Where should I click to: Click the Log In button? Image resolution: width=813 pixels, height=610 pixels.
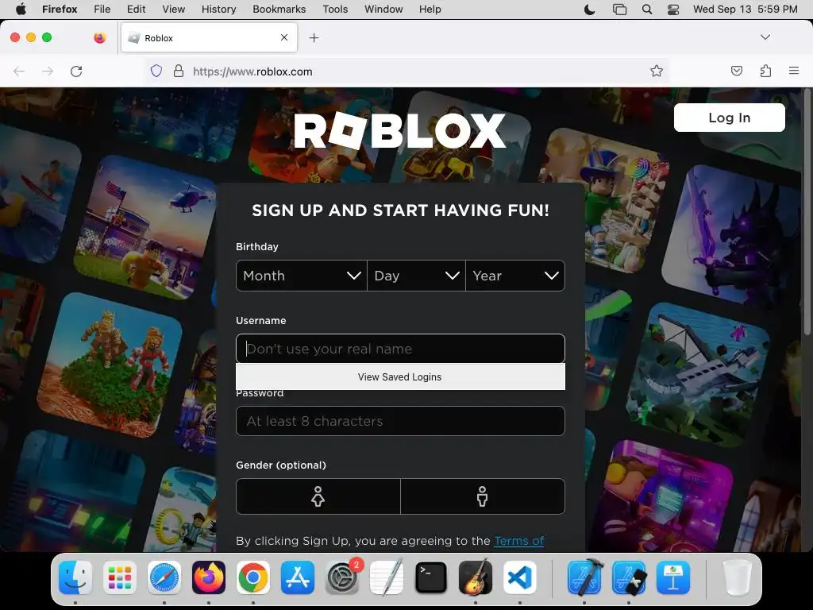click(x=729, y=118)
